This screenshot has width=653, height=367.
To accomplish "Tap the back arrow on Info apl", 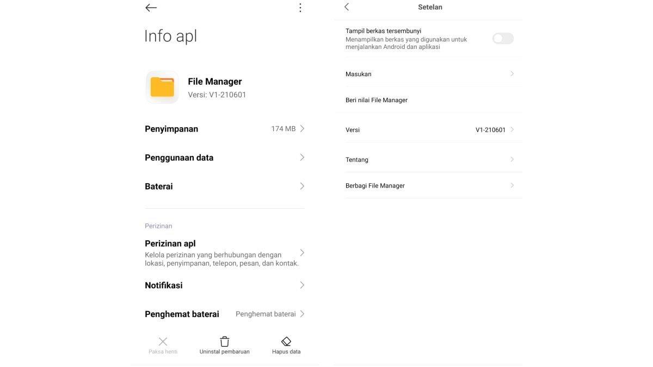I will [151, 8].
